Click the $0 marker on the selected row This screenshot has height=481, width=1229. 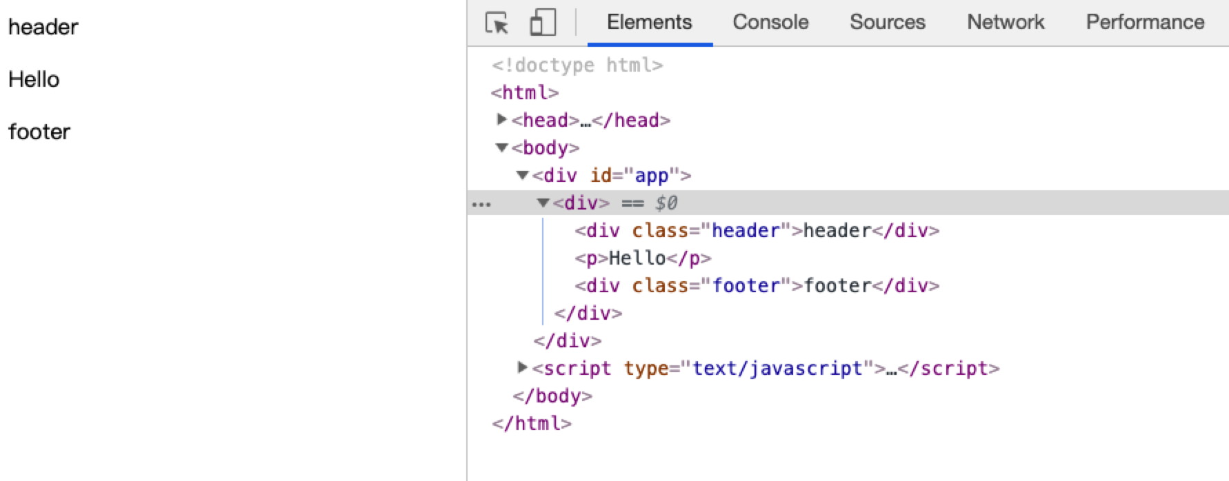pos(666,203)
